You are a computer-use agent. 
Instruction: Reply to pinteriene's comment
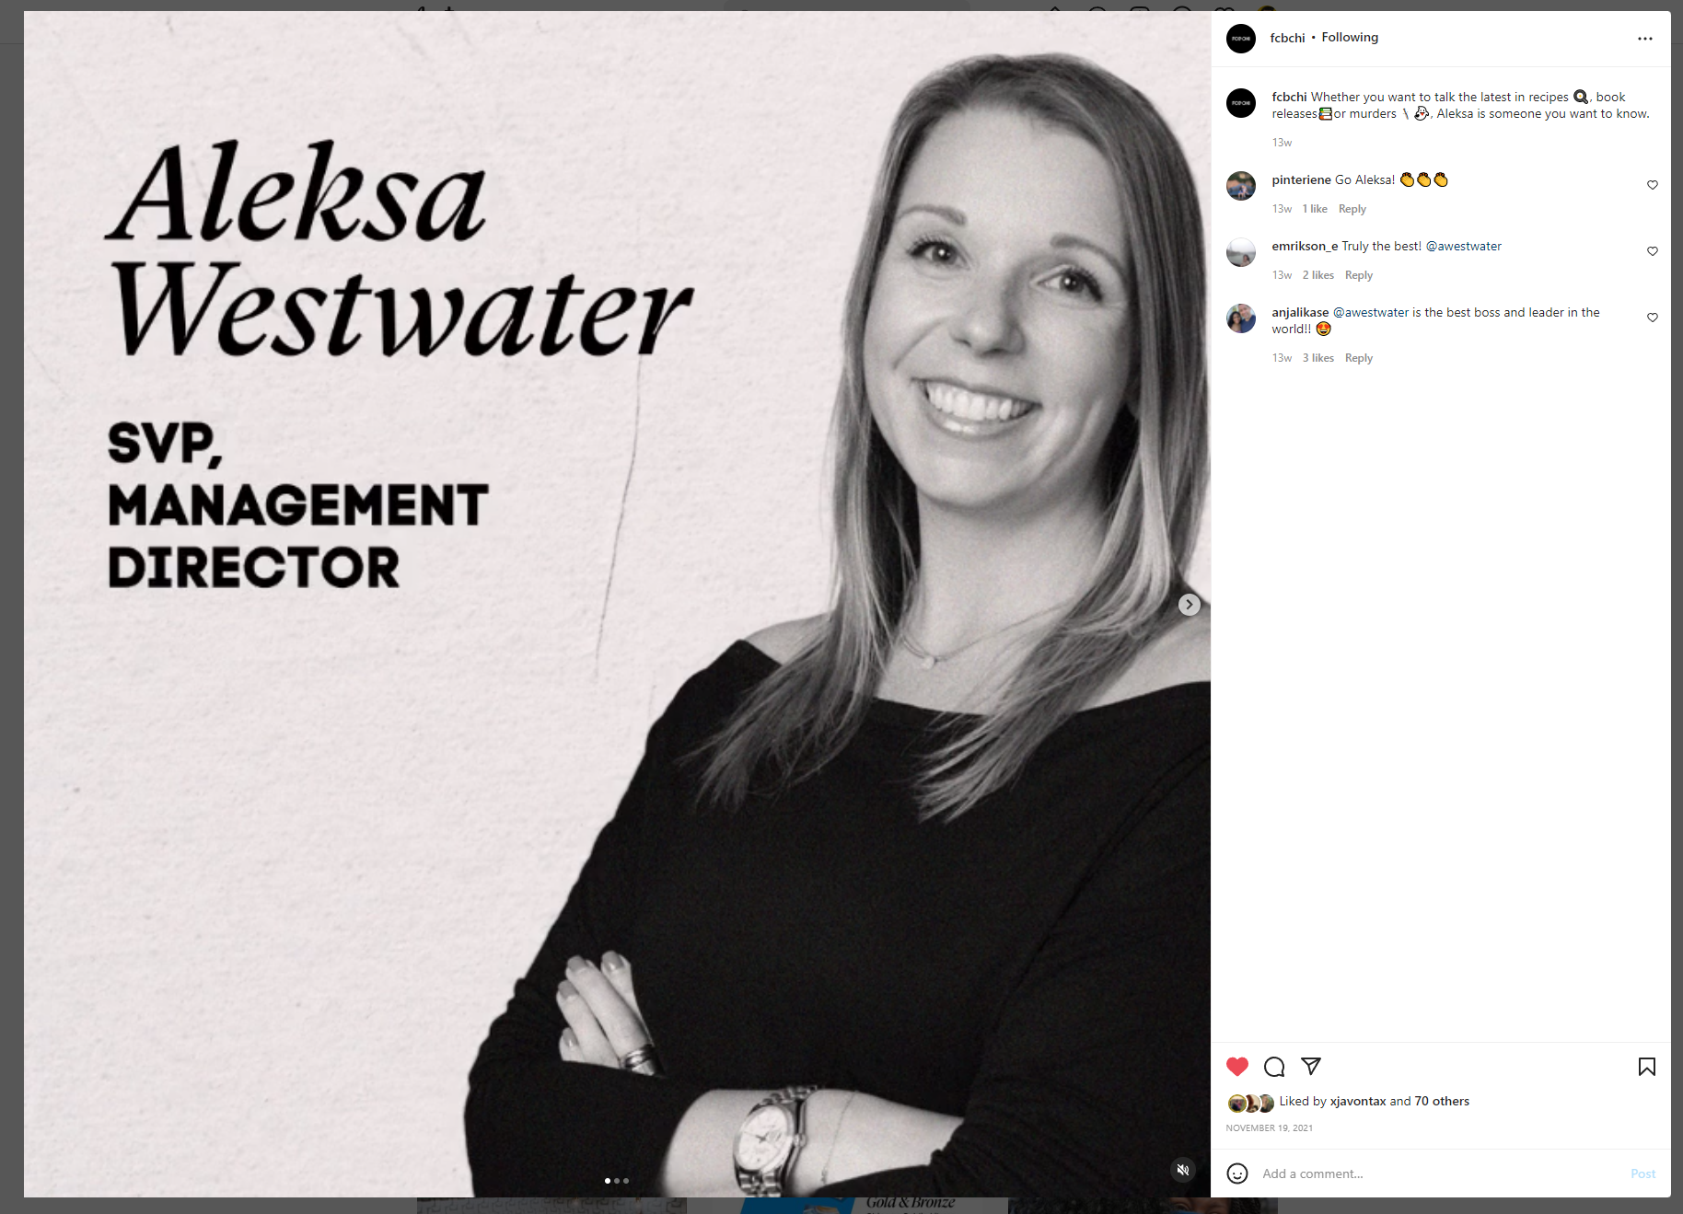[1352, 209]
